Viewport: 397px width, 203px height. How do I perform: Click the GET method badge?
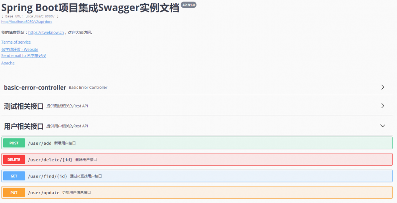click(x=14, y=176)
